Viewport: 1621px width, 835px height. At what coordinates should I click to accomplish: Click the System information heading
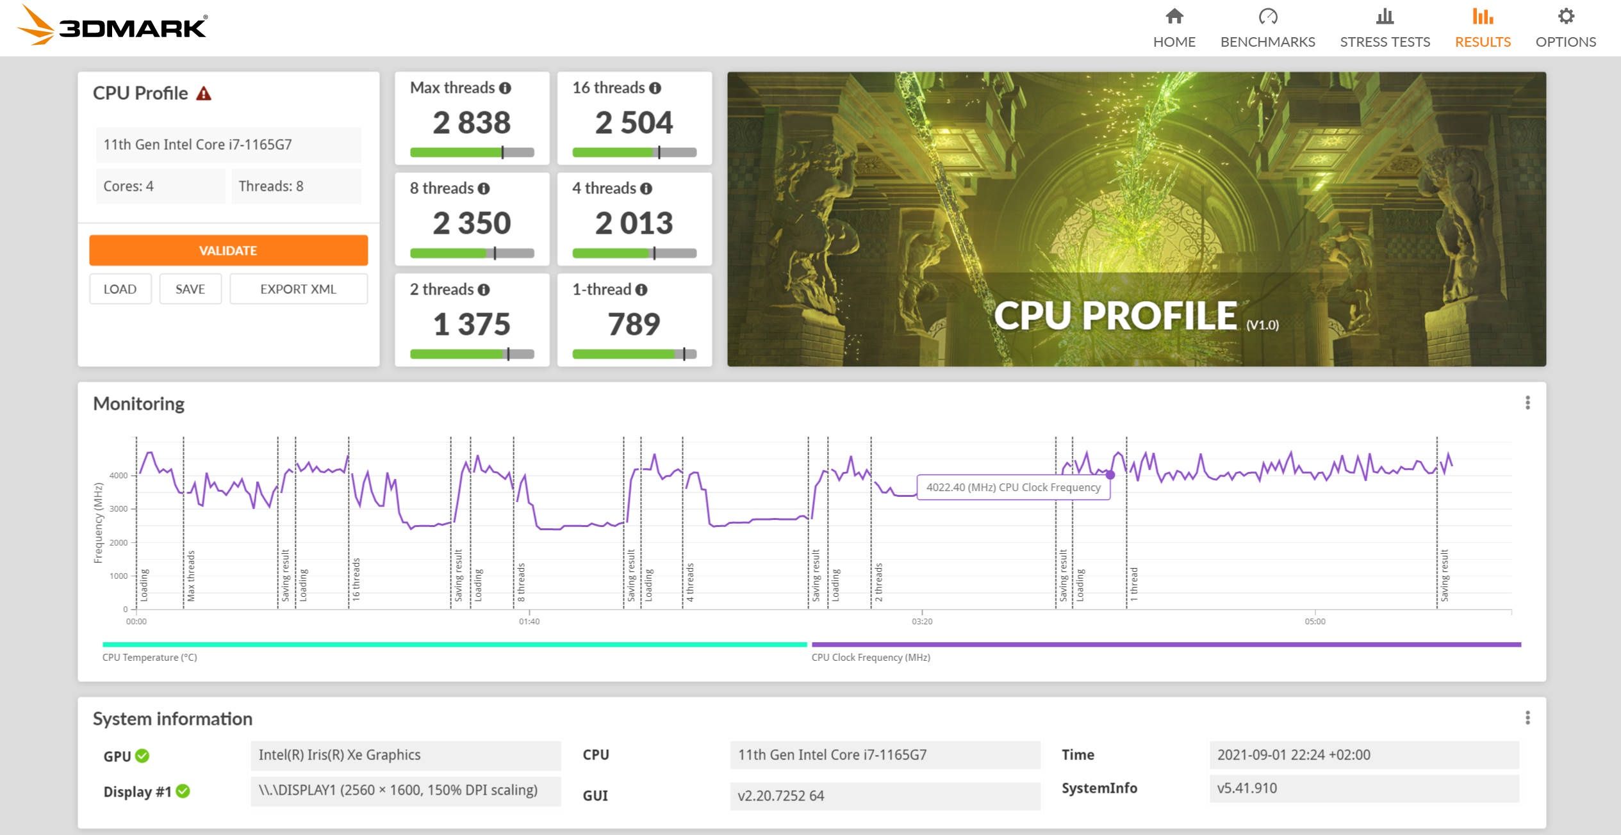click(x=172, y=718)
